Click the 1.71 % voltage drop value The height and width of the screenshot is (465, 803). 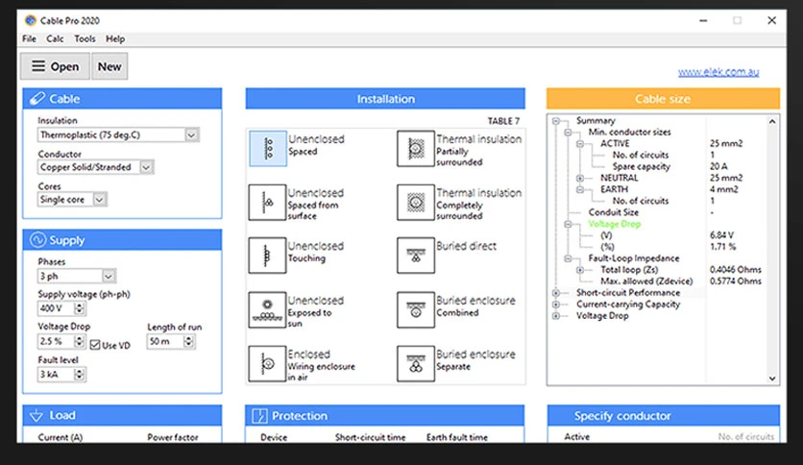click(x=722, y=247)
